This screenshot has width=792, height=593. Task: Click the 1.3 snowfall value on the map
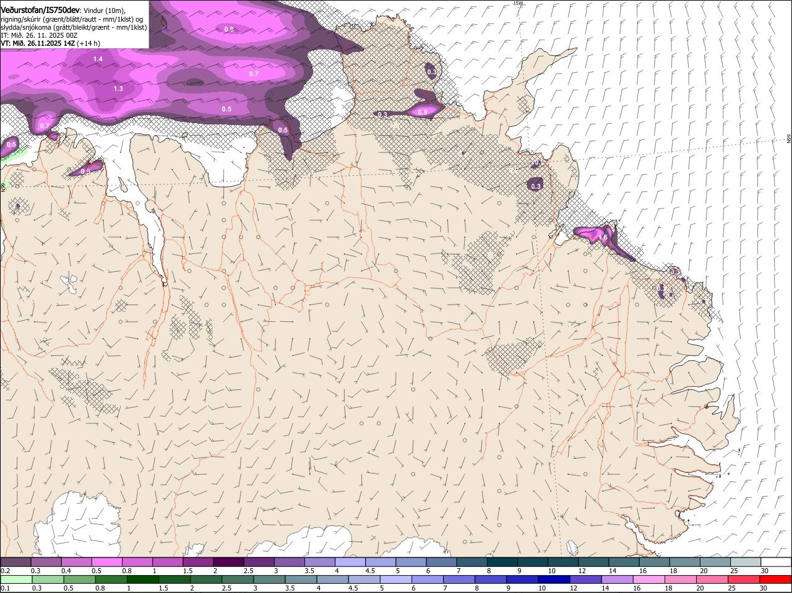(x=118, y=89)
